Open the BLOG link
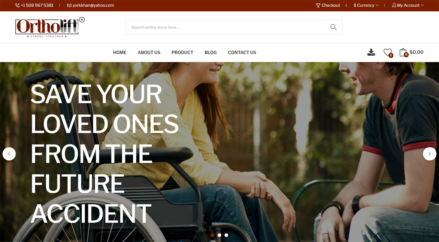Screen dimensions: 439x242 click(x=211, y=53)
